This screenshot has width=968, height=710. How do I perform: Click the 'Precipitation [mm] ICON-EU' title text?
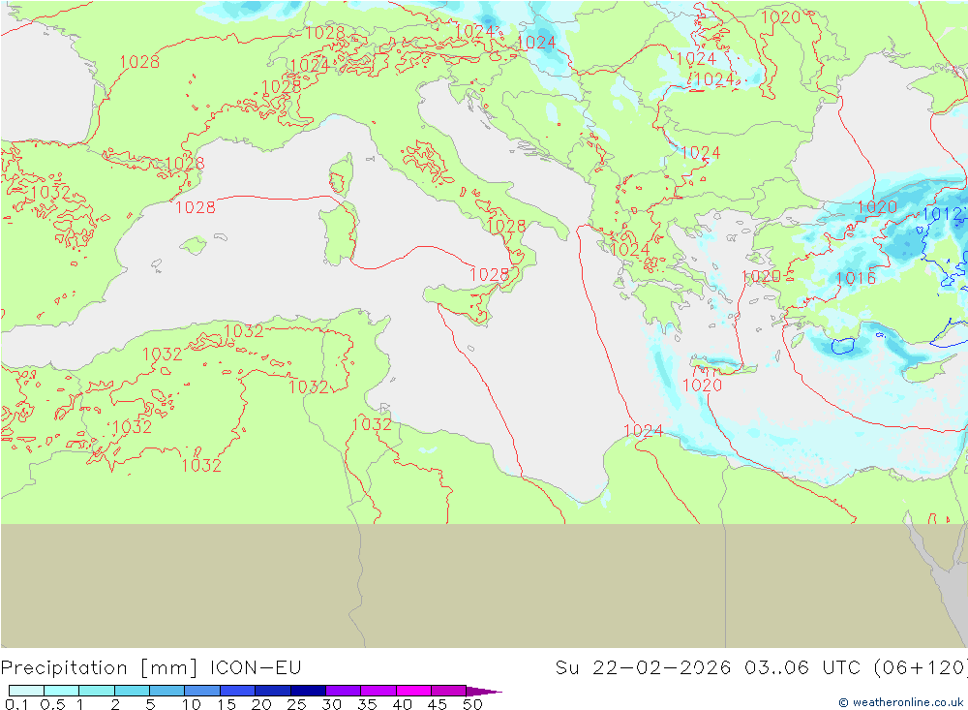tap(151, 668)
